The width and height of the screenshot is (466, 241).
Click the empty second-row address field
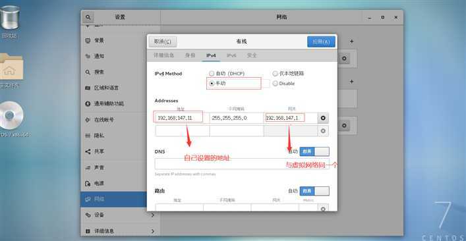pos(182,131)
